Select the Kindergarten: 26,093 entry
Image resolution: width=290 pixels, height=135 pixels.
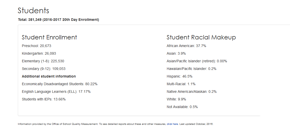[x=39, y=53]
